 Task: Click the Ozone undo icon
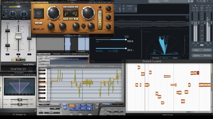pos(198,1)
